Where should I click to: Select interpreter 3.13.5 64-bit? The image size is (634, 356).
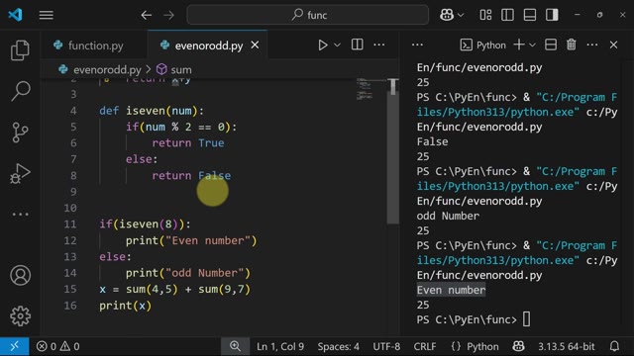coord(566,346)
